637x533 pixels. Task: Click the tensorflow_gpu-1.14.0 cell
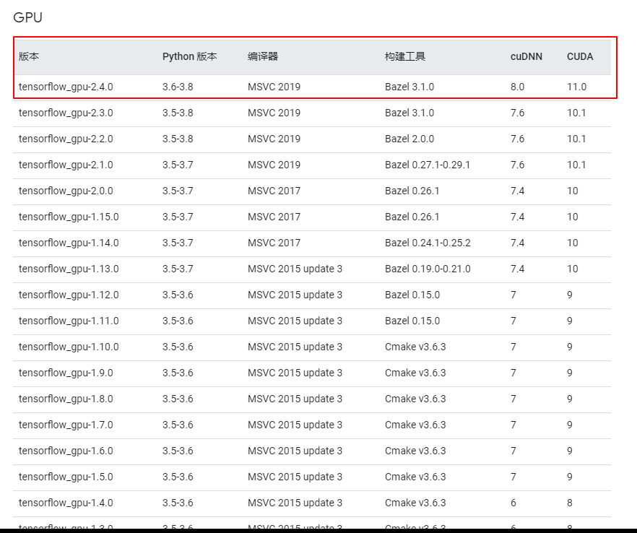pyautogui.click(x=69, y=243)
